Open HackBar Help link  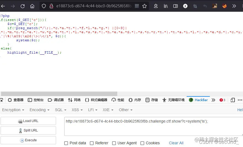240,110
